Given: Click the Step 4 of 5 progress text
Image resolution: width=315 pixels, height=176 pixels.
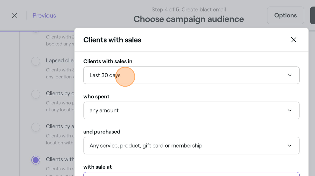Looking at the screenshot, I should 188,10.
